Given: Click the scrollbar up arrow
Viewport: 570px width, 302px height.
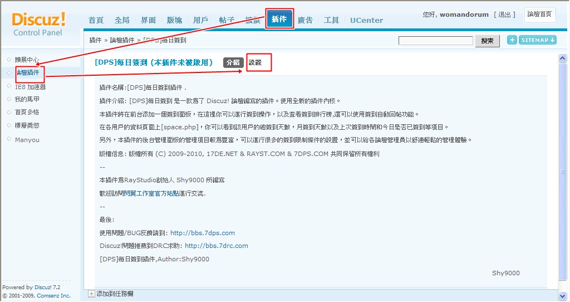Looking at the screenshot, I should coord(562,58).
